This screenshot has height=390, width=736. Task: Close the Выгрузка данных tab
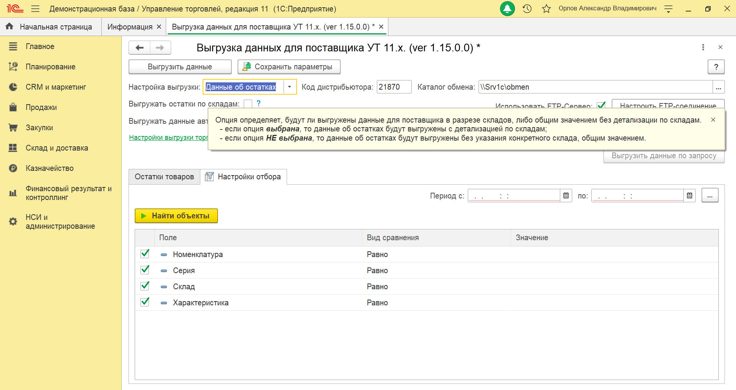pyautogui.click(x=381, y=27)
